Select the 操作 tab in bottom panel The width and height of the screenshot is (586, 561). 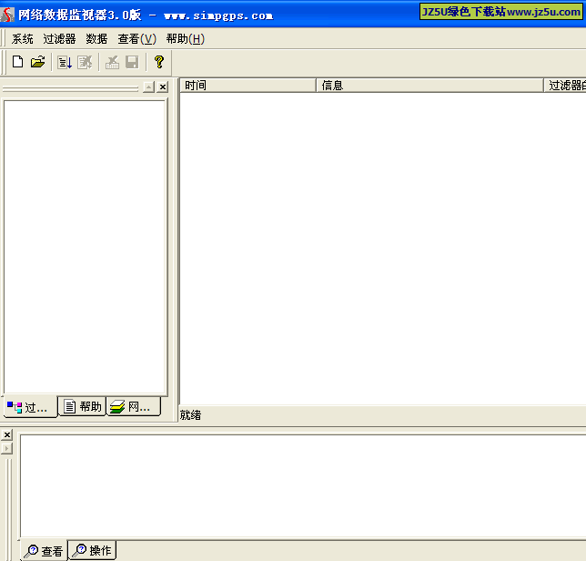[x=93, y=550]
